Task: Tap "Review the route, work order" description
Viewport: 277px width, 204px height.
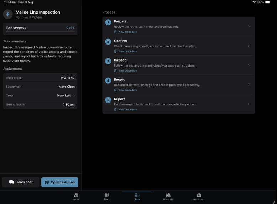Action: [x=146, y=27]
